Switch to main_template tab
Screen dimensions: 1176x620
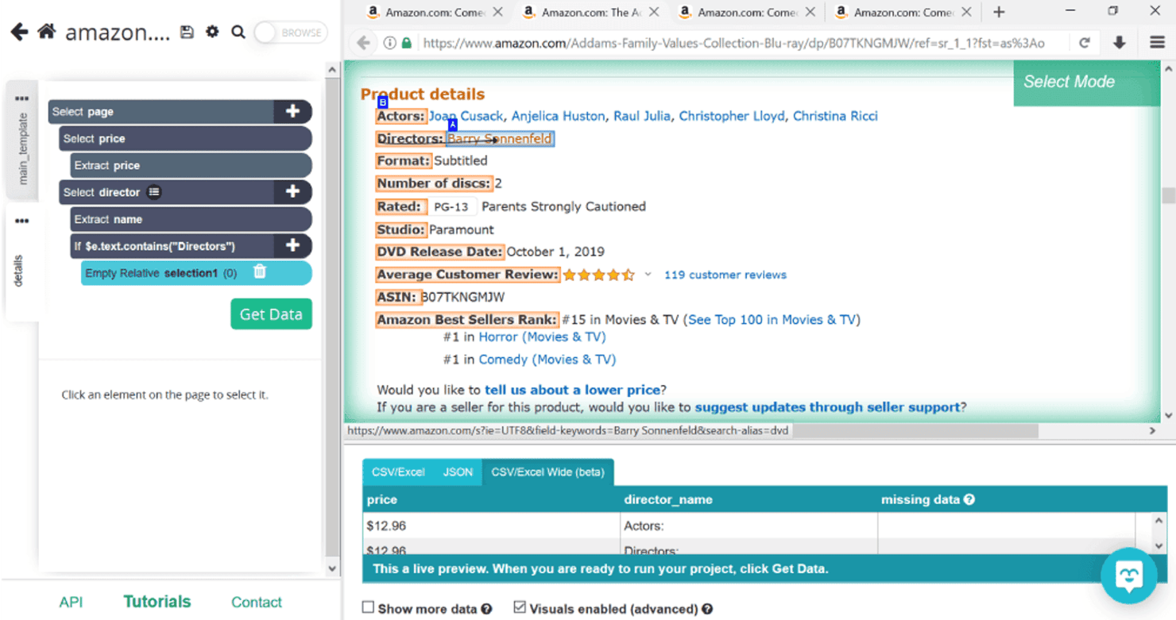point(22,139)
